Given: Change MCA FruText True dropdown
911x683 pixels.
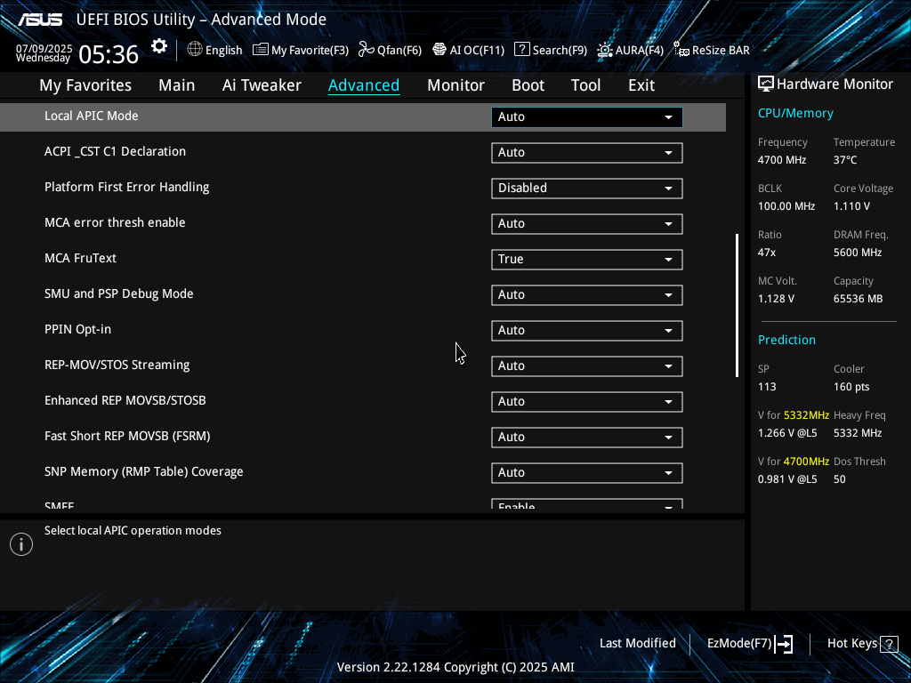Looking at the screenshot, I should [x=586, y=259].
